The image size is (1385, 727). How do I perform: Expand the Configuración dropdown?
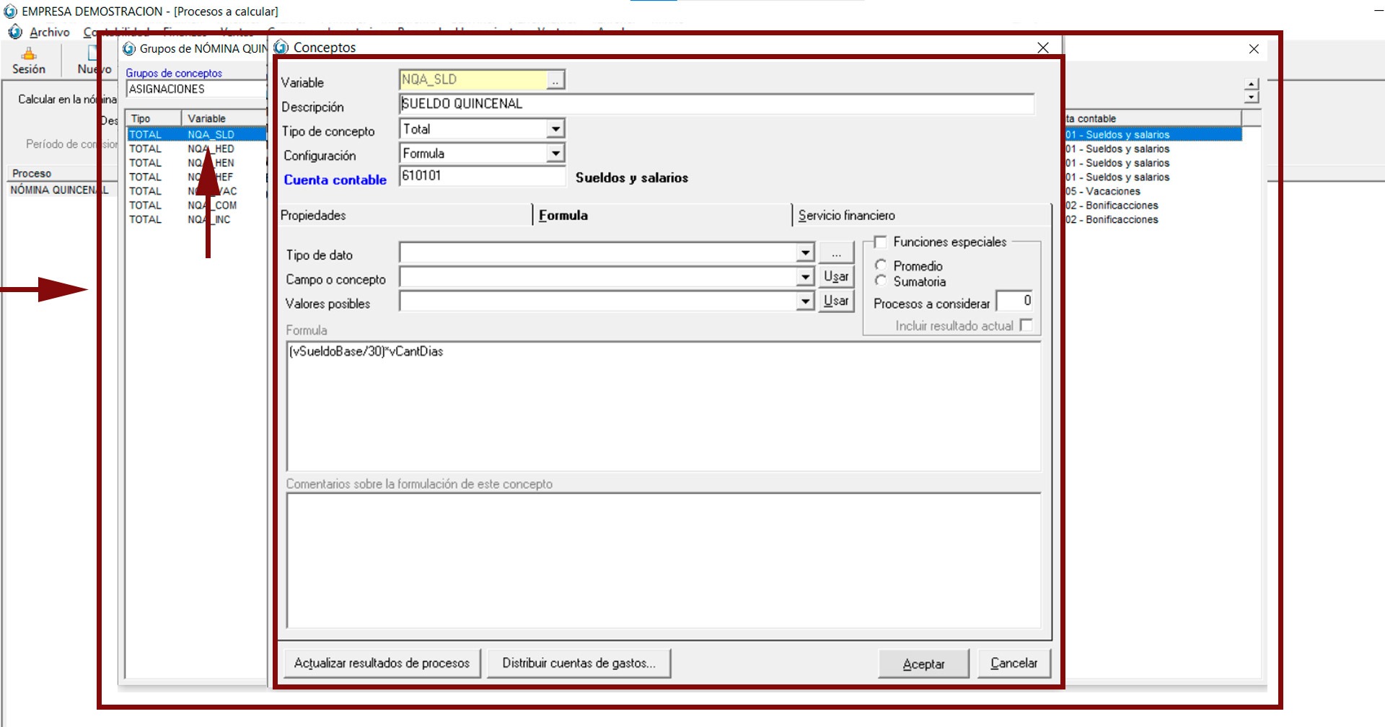point(555,154)
